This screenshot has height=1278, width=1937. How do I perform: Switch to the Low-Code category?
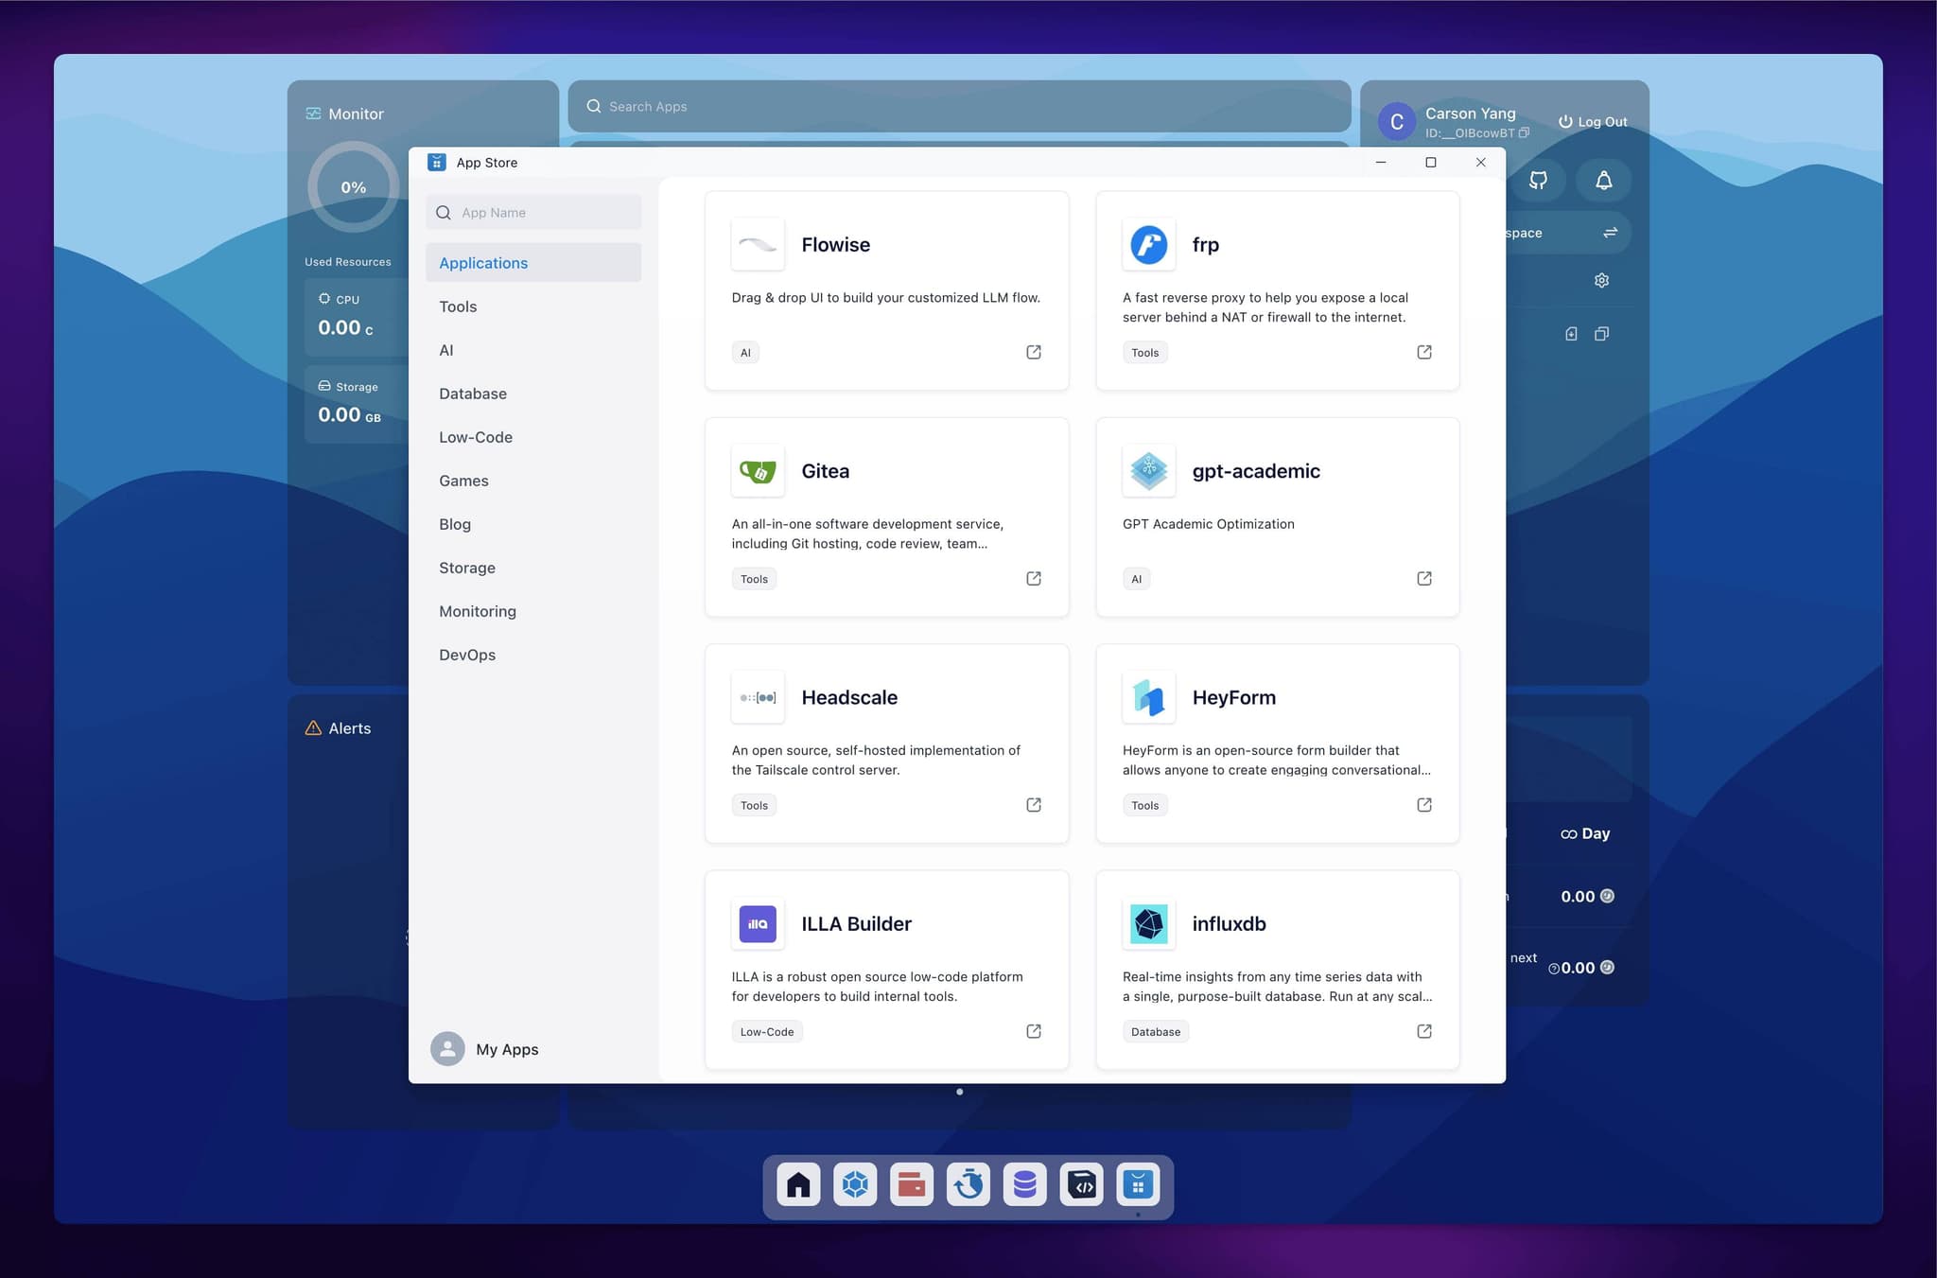tap(476, 436)
